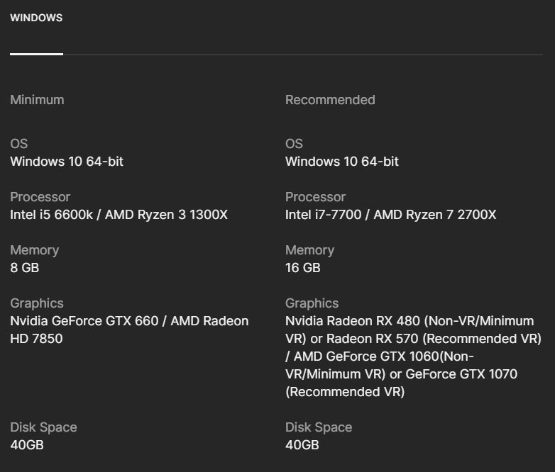Click the Processor label under Recommended
Screen dimensions: 555x472
click(315, 197)
